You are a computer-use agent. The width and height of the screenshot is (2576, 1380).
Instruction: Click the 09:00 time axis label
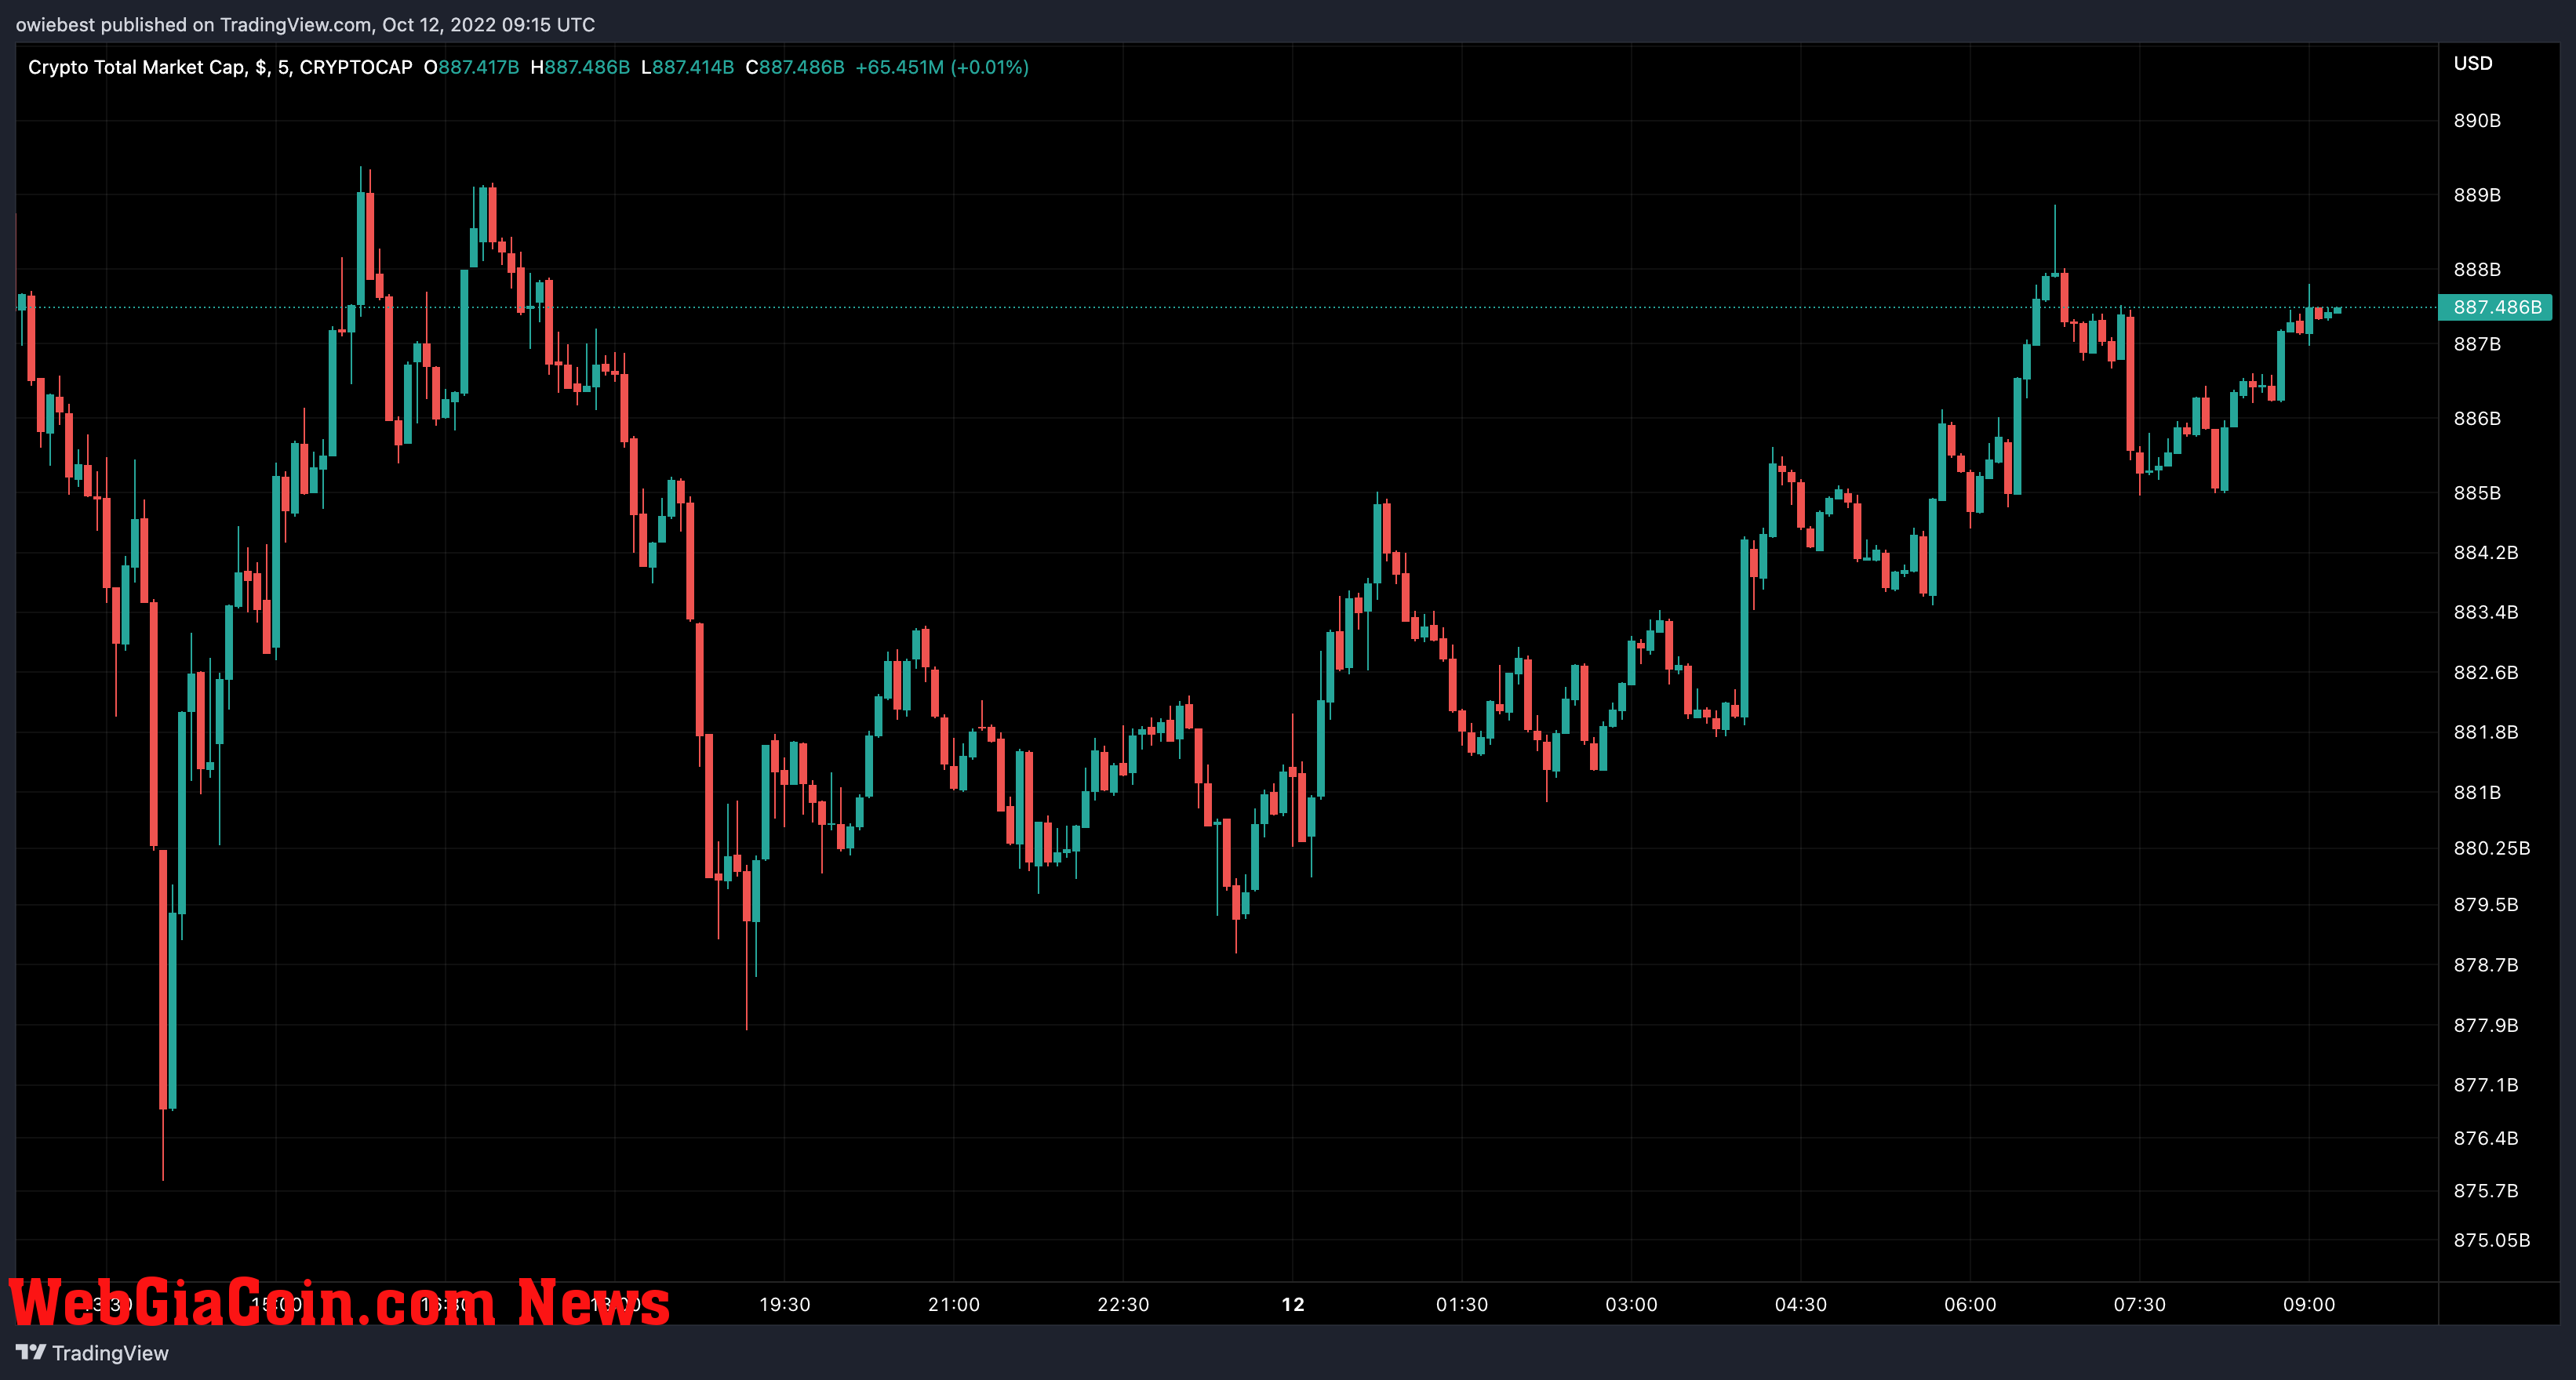(2309, 1304)
